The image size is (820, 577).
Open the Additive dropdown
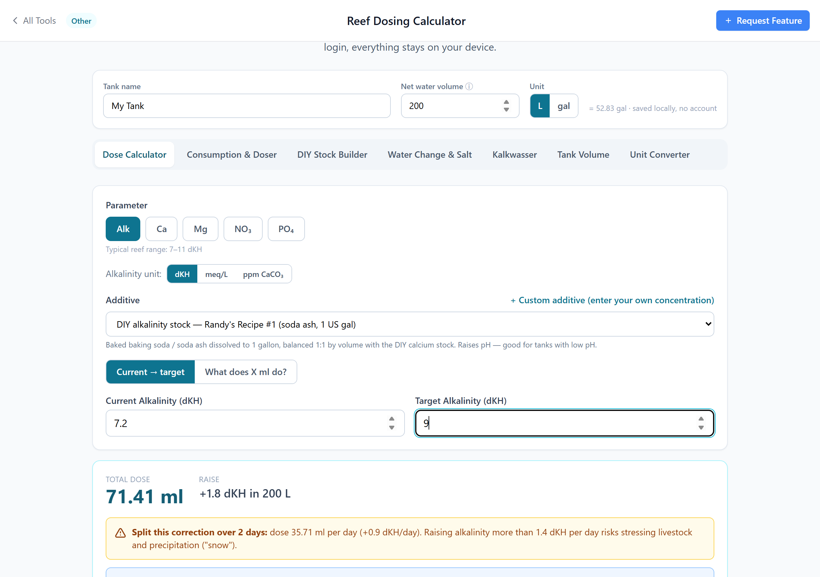click(x=410, y=324)
